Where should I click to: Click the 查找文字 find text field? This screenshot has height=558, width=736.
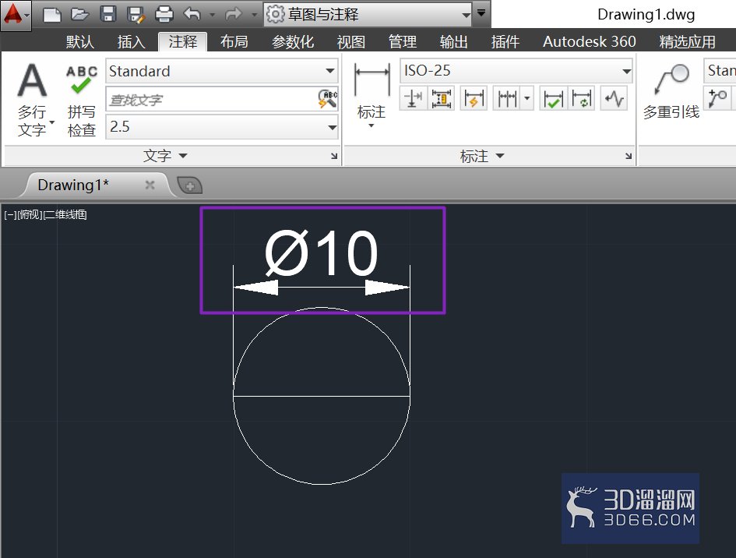click(212, 99)
